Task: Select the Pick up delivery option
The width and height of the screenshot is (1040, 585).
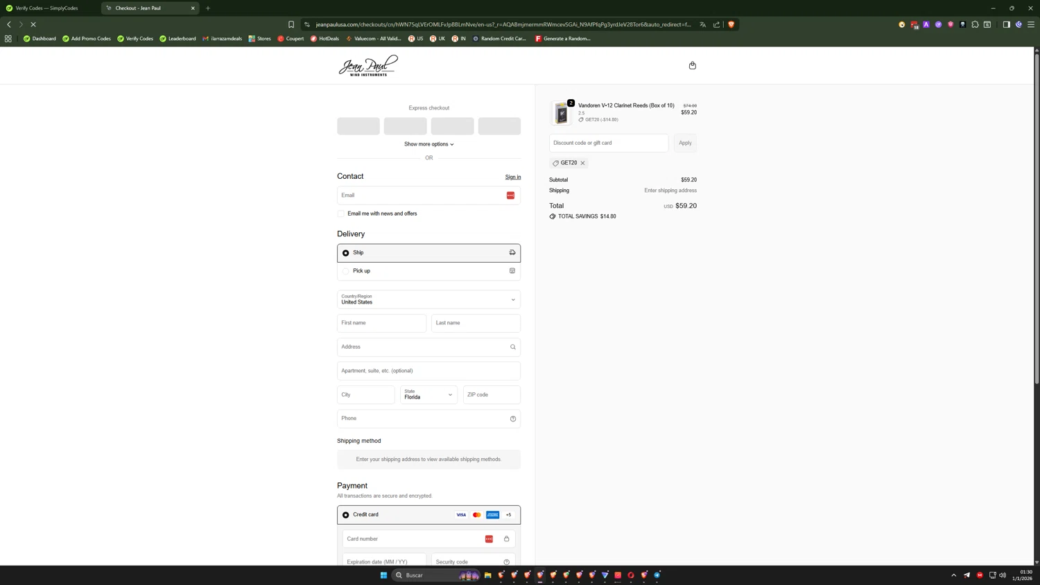Action: click(428, 271)
